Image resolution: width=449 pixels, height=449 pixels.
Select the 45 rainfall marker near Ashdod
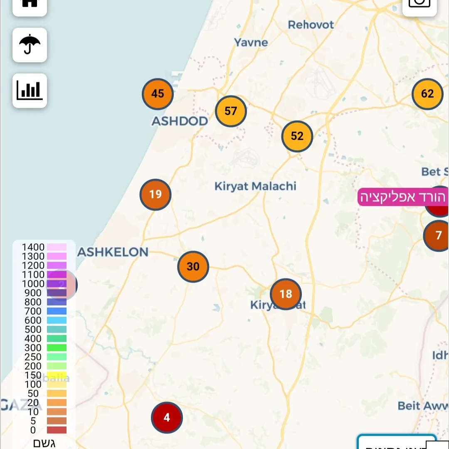click(158, 94)
